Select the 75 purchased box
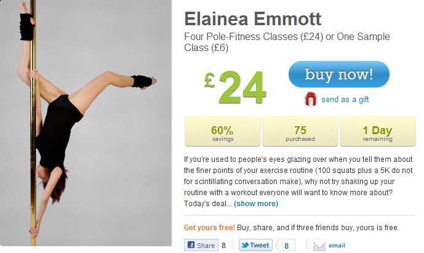Screen dimensions: 424x253 click(x=300, y=131)
